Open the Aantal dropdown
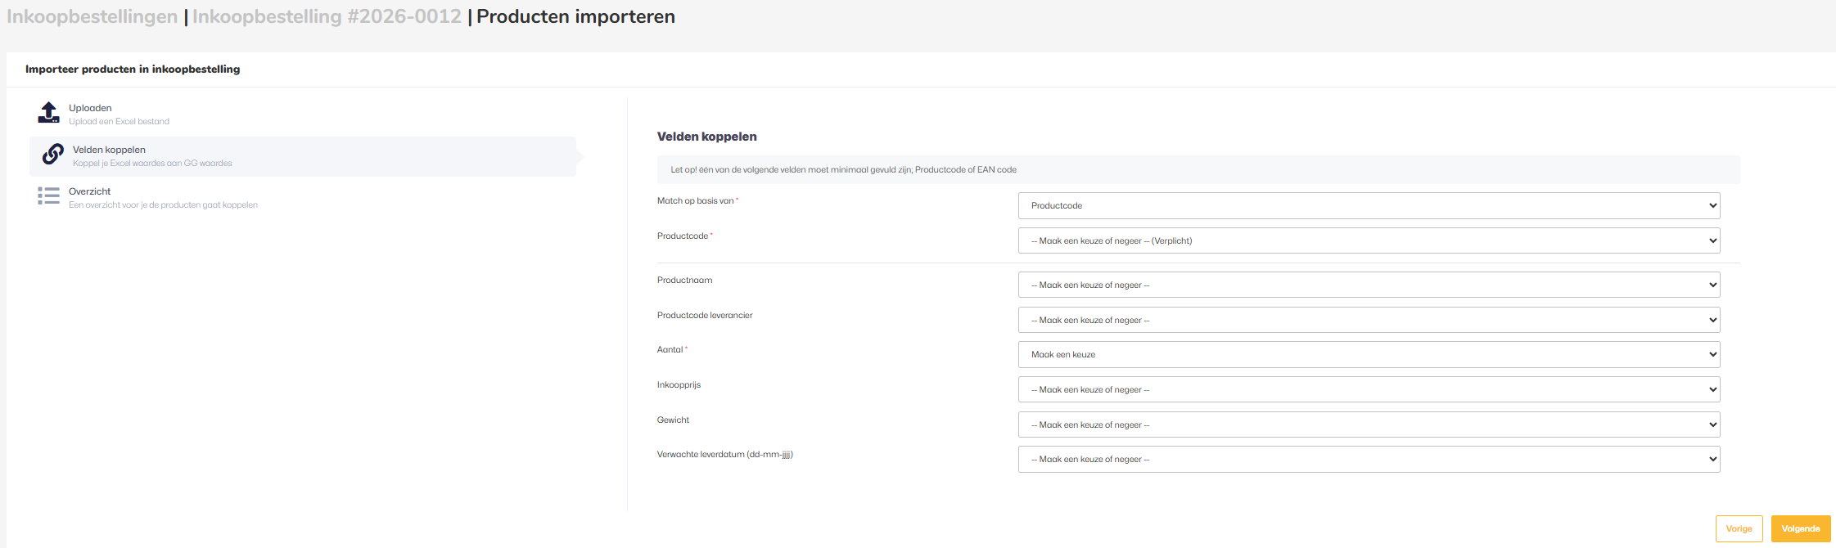Viewport: 1836px width, 548px height. click(1369, 355)
